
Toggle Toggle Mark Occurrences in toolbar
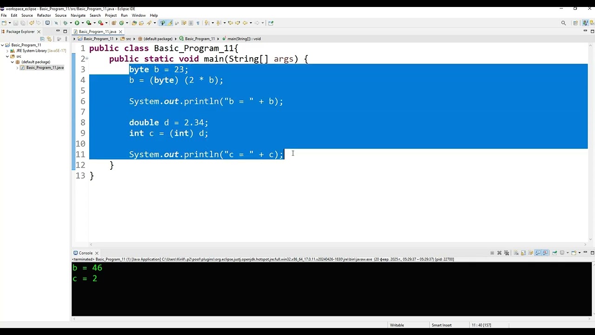coord(170,23)
